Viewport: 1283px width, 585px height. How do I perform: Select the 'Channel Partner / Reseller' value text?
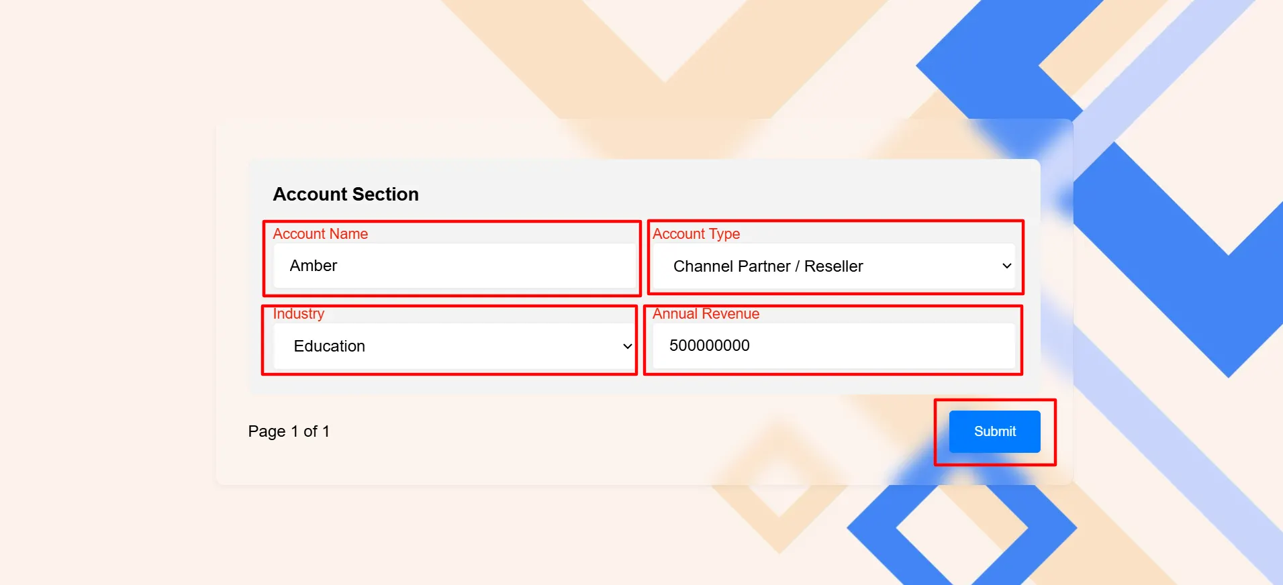coord(767,266)
